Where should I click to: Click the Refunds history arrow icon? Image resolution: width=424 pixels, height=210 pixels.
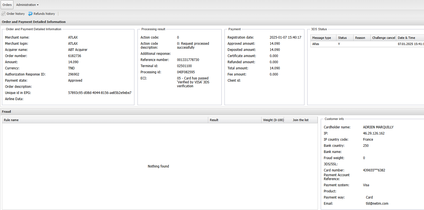click(x=30, y=14)
